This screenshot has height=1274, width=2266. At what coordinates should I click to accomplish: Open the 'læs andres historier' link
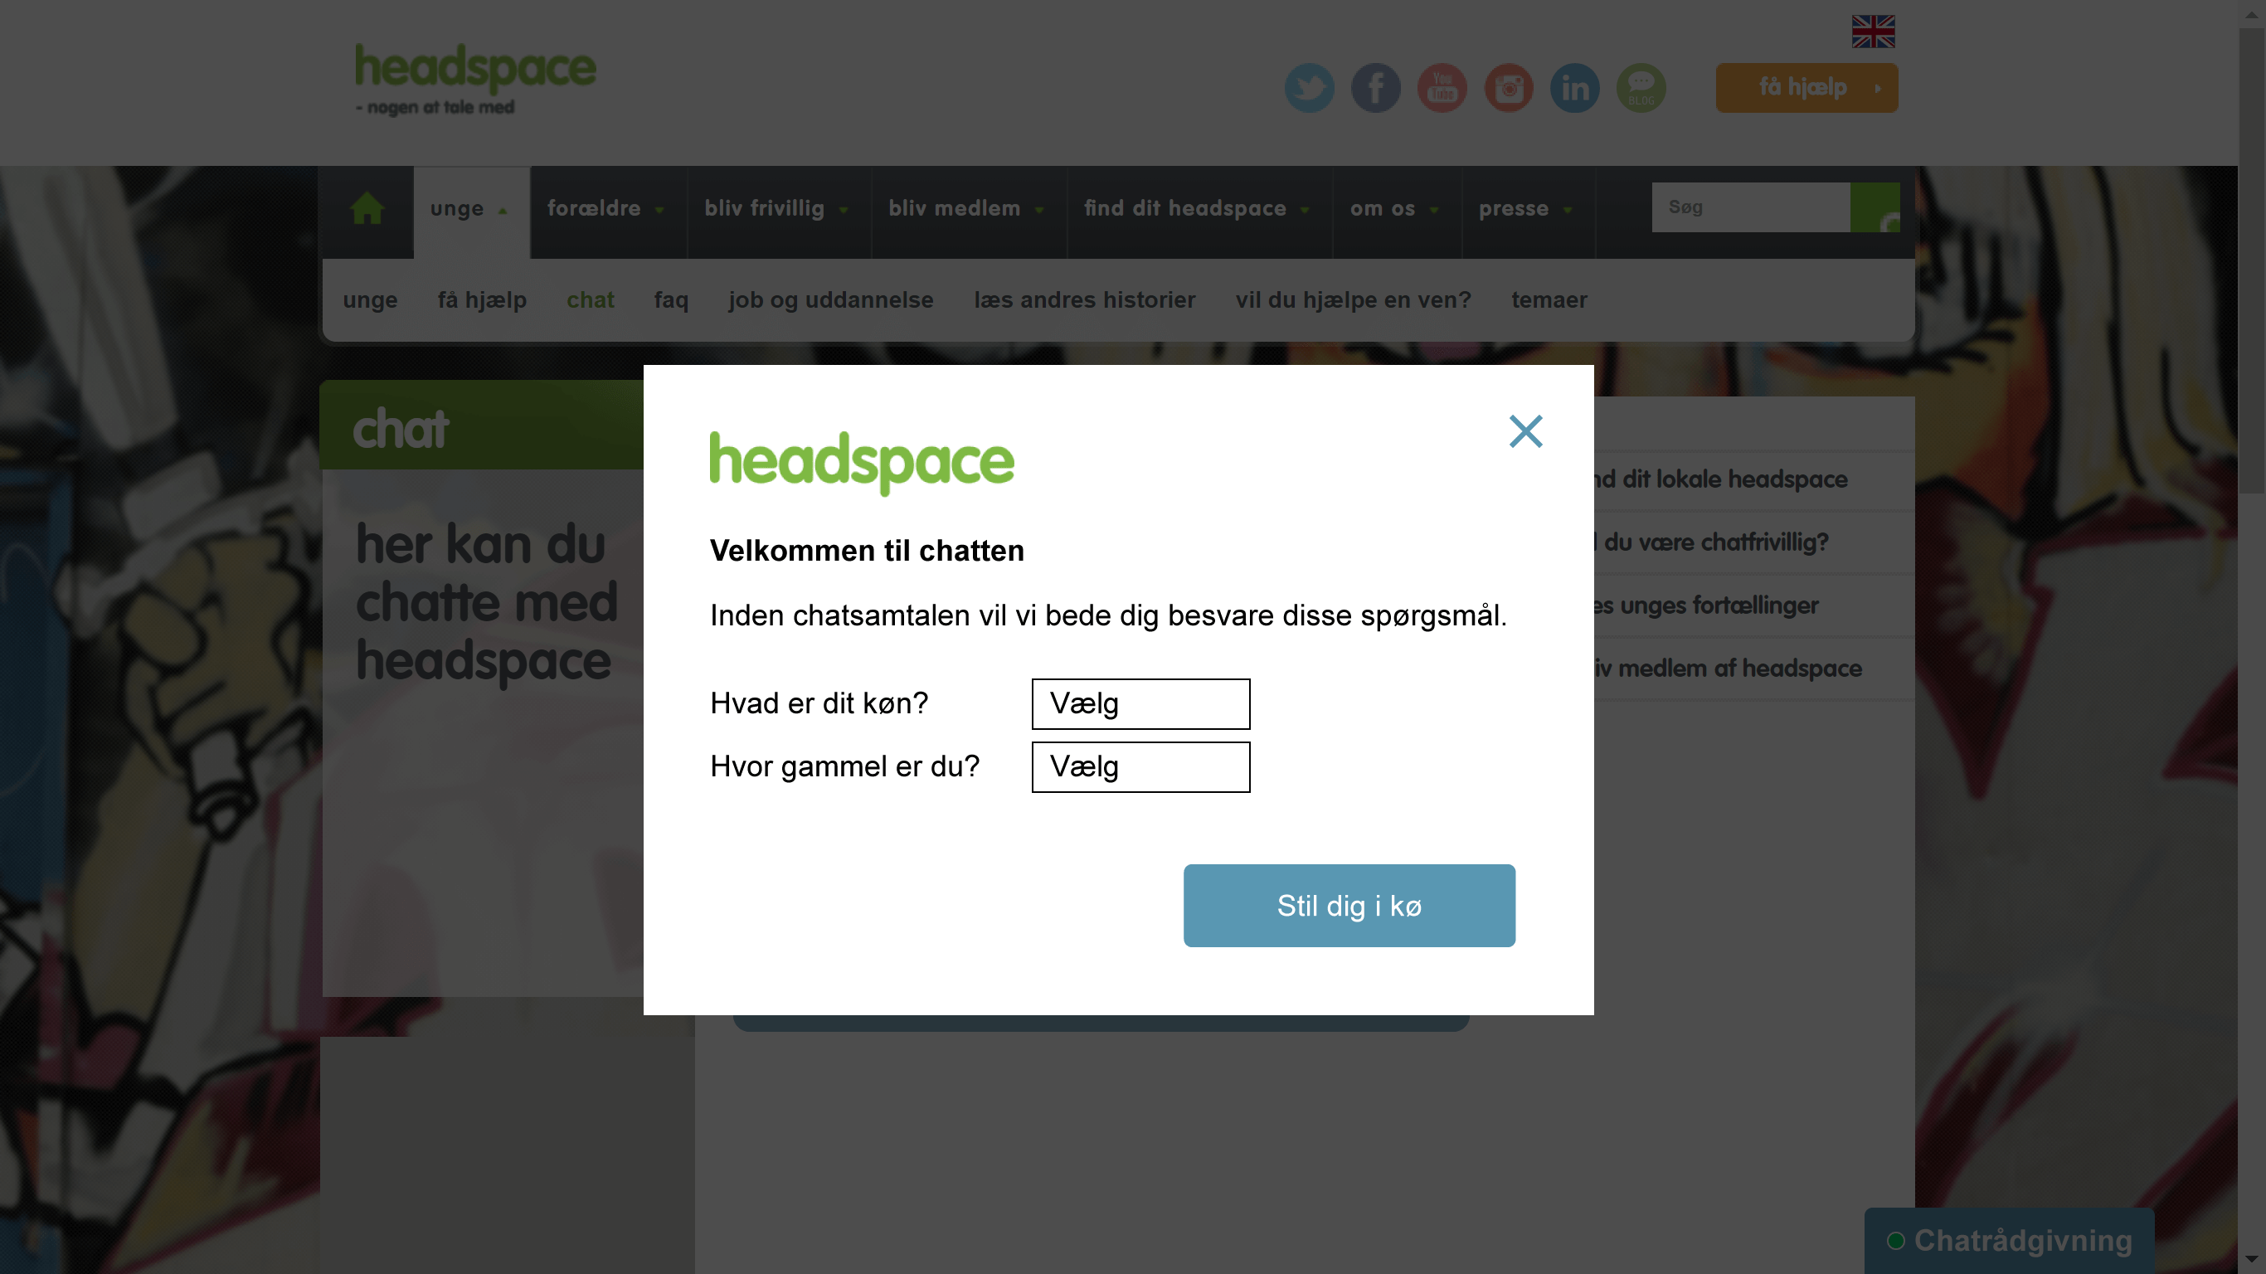tap(1085, 300)
